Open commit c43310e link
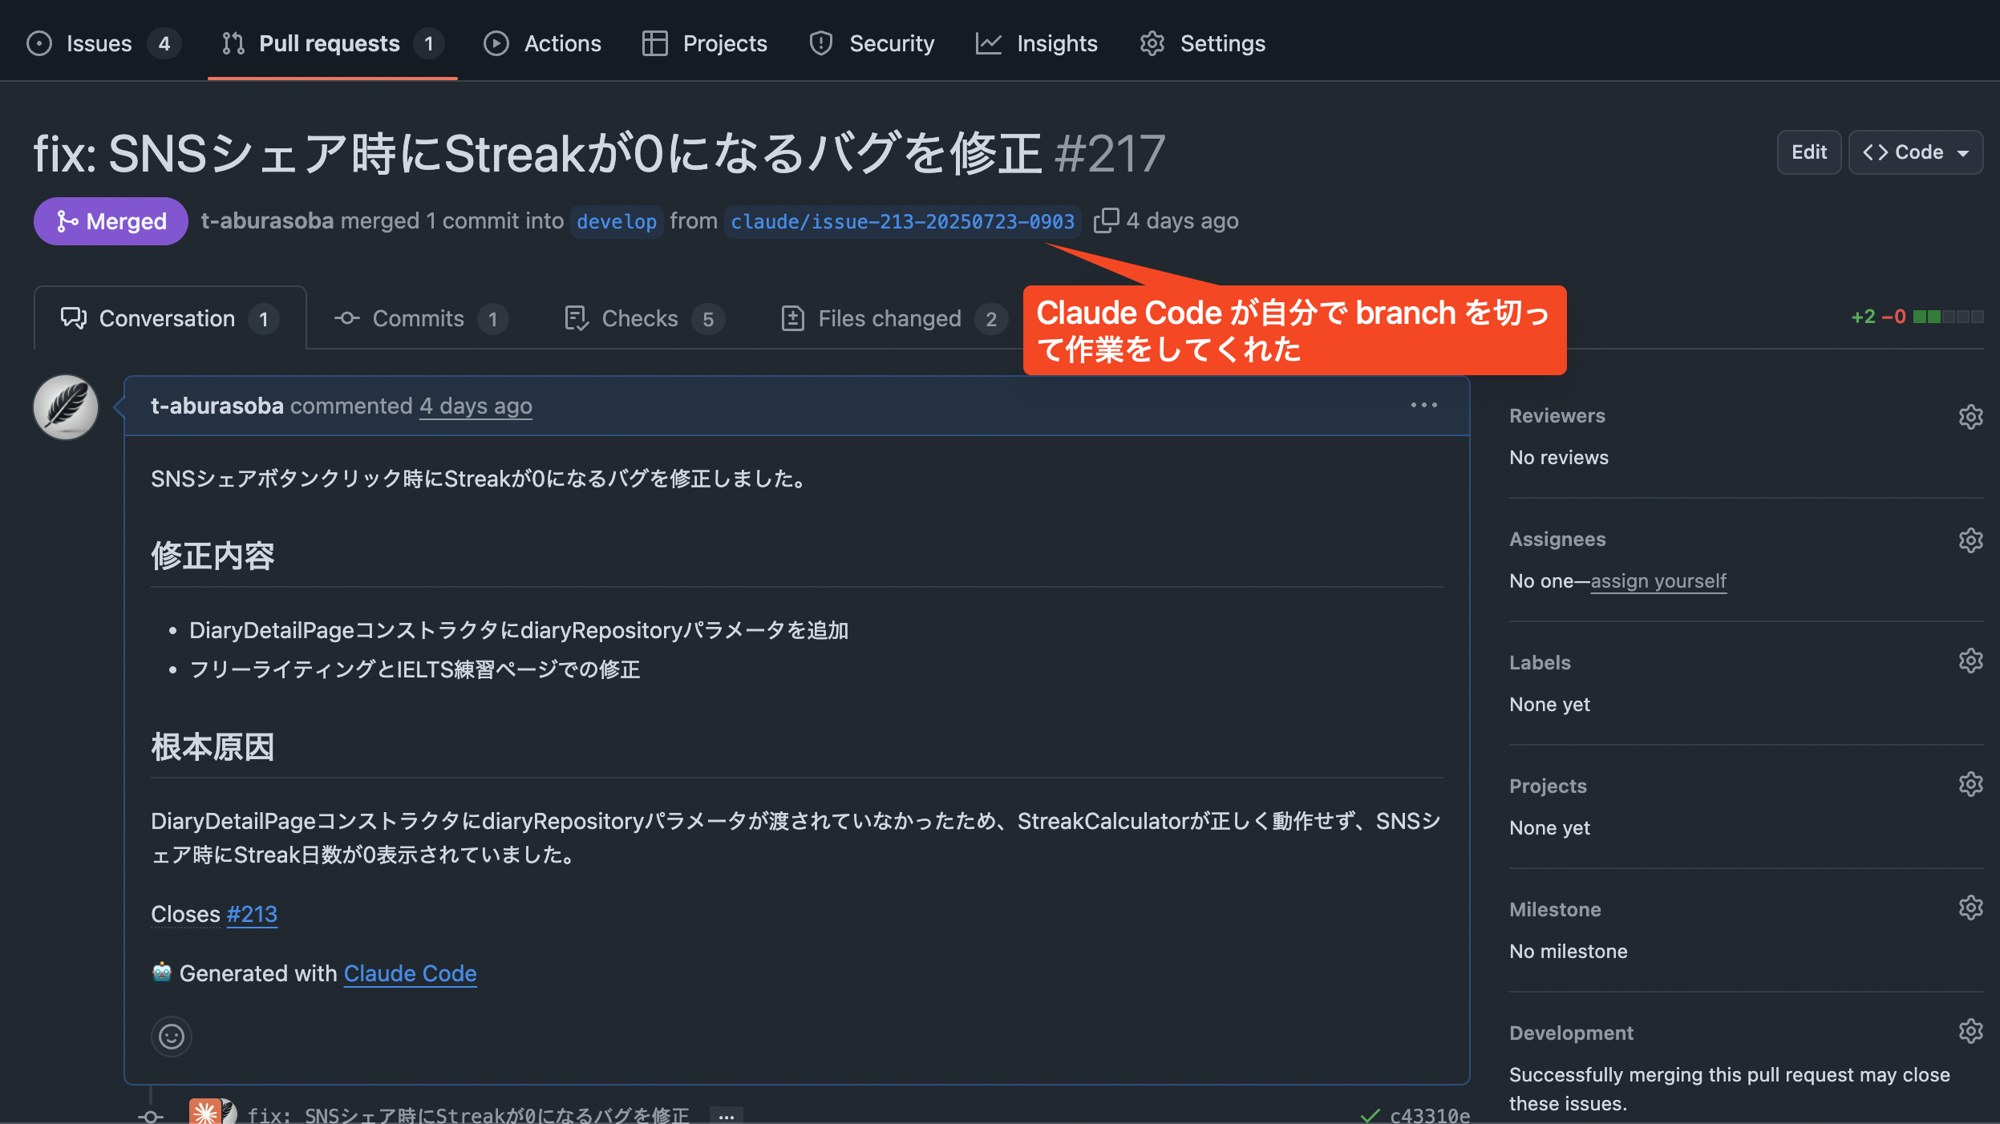This screenshot has width=2000, height=1124. [x=1430, y=1114]
